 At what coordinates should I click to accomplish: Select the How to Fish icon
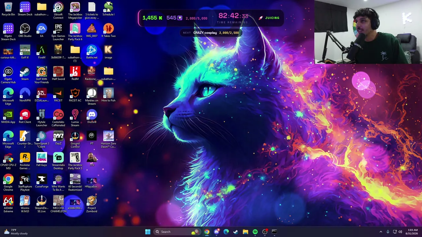click(108, 95)
